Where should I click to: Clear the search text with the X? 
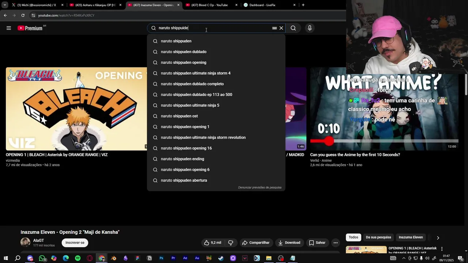coord(281,28)
